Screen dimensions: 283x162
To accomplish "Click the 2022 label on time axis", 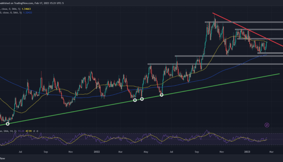I will [x=96, y=153].
